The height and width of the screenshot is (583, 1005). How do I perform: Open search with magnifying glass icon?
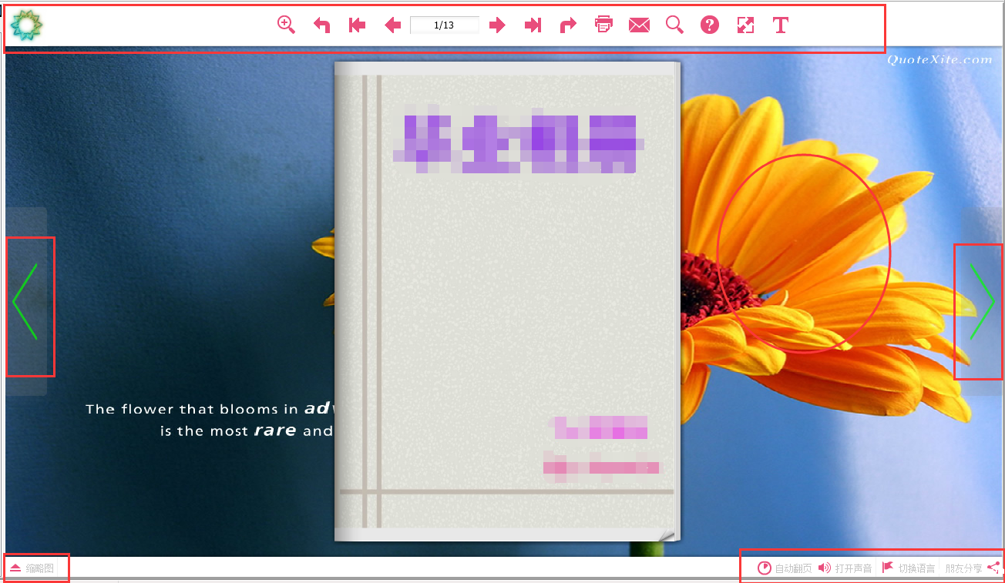(674, 25)
